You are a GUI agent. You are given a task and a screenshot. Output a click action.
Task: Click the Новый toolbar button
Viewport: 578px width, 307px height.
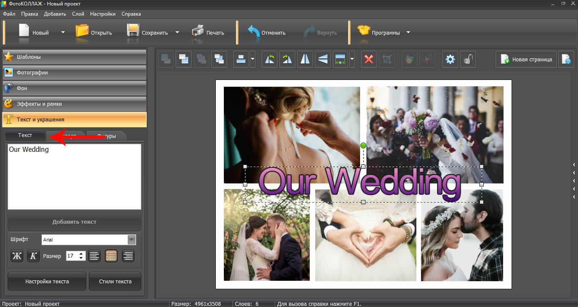point(33,32)
